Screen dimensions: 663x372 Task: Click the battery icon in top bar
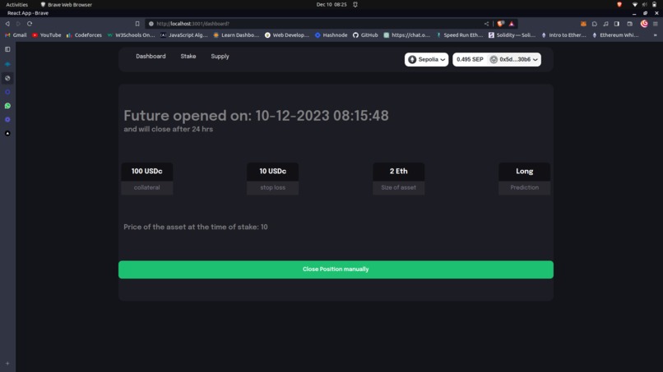(654, 5)
